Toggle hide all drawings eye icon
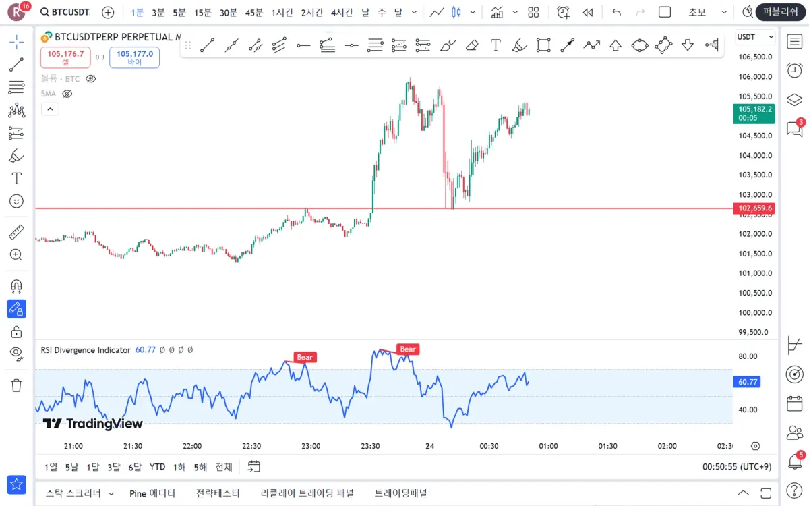Screen dimensions: 809x506 [17, 353]
